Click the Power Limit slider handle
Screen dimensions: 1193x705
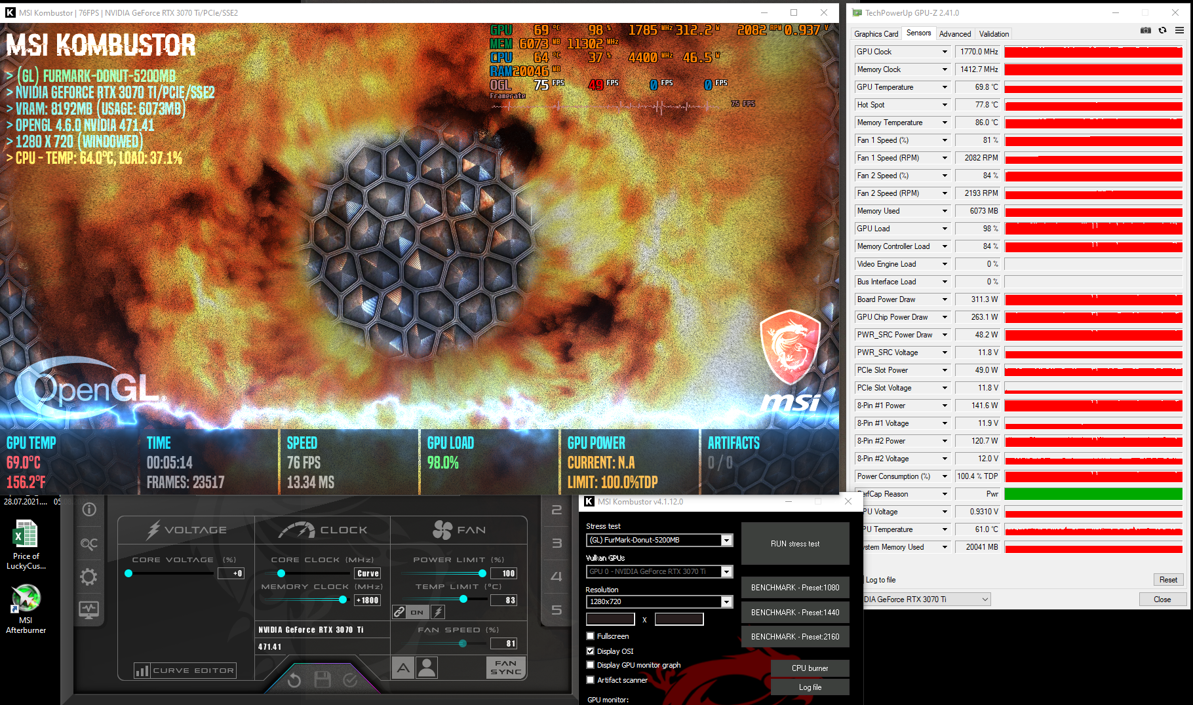tap(482, 573)
